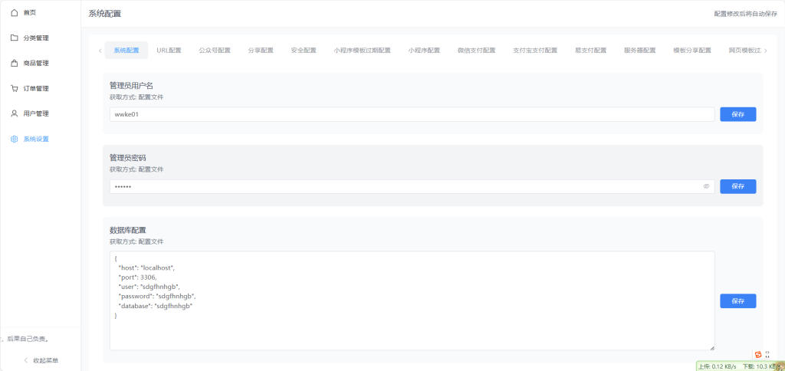This screenshot has height=371, width=785.
Task: Click 保存 for 数据库配置
Action: [737, 301]
